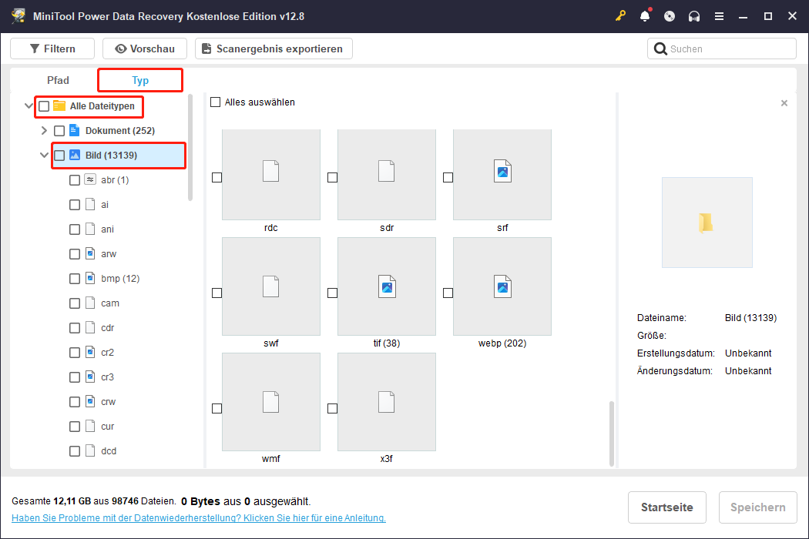Click the Filtern funnel icon
This screenshot has height=539, width=809.
(34, 48)
